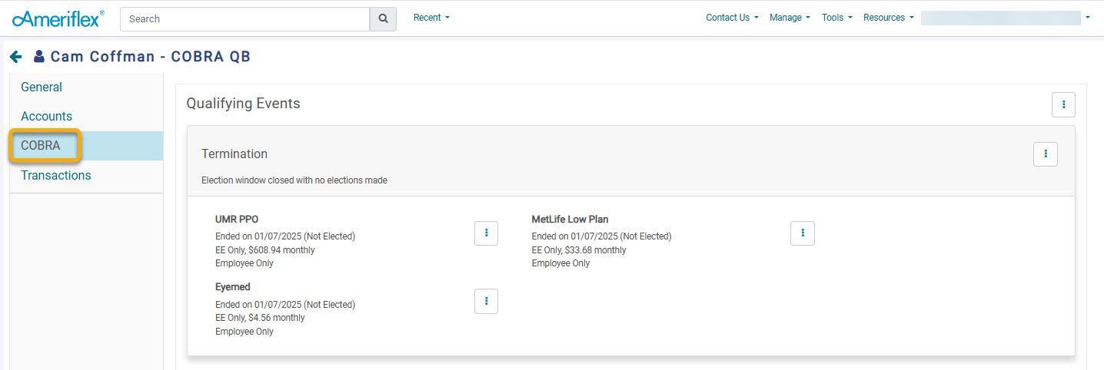Image resolution: width=1104 pixels, height=370 pixels.
Task: Open the user account dropdown caret
Action: (1088, 18)
